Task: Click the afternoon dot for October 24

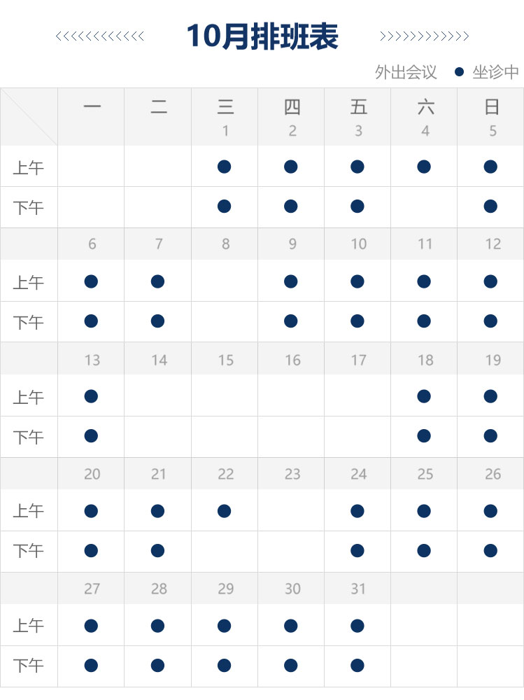Action: 357,551
